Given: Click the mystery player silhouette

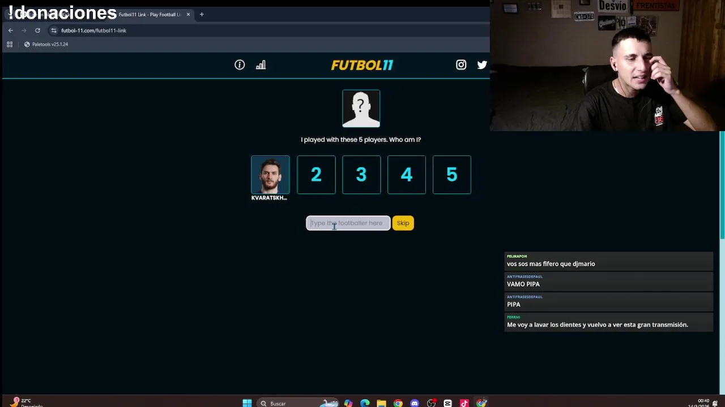Looking at the screenshot, I should coord(361,109).
